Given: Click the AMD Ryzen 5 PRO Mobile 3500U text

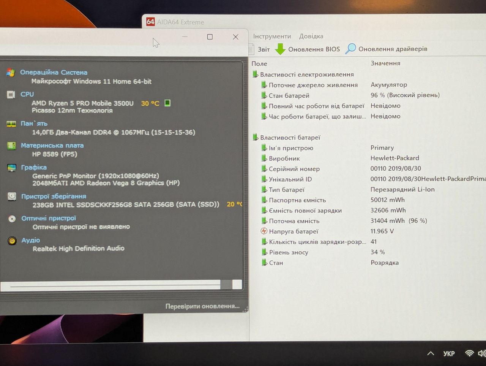Looking at the screenshot, I should coord(82,103).
